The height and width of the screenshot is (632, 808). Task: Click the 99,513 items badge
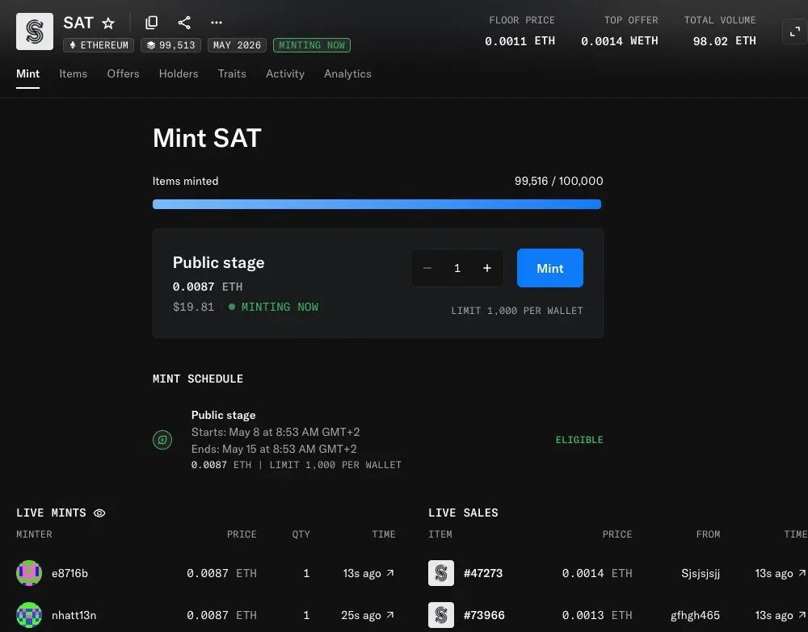pyautogui.click(x=171, y=45)
